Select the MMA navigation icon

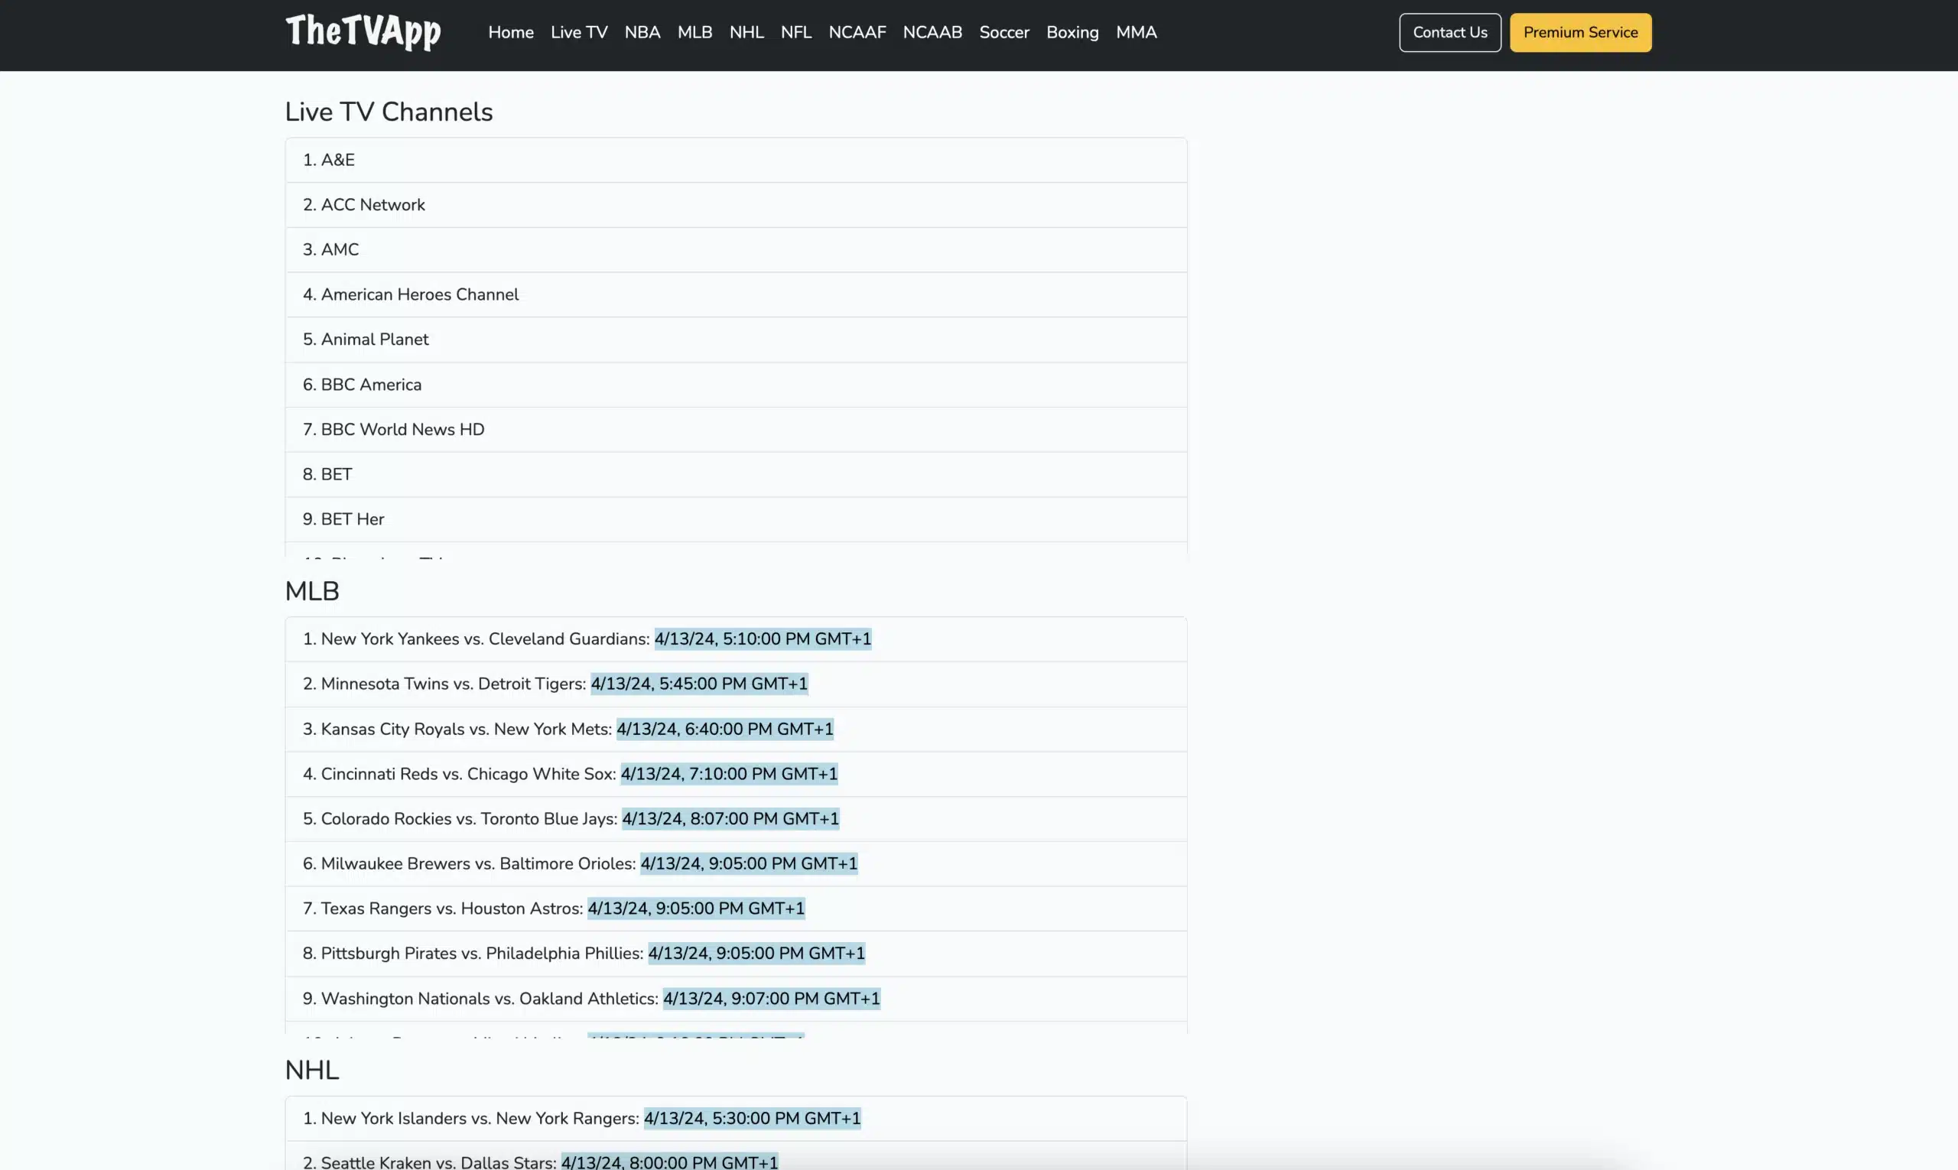tap(1137, 32)
